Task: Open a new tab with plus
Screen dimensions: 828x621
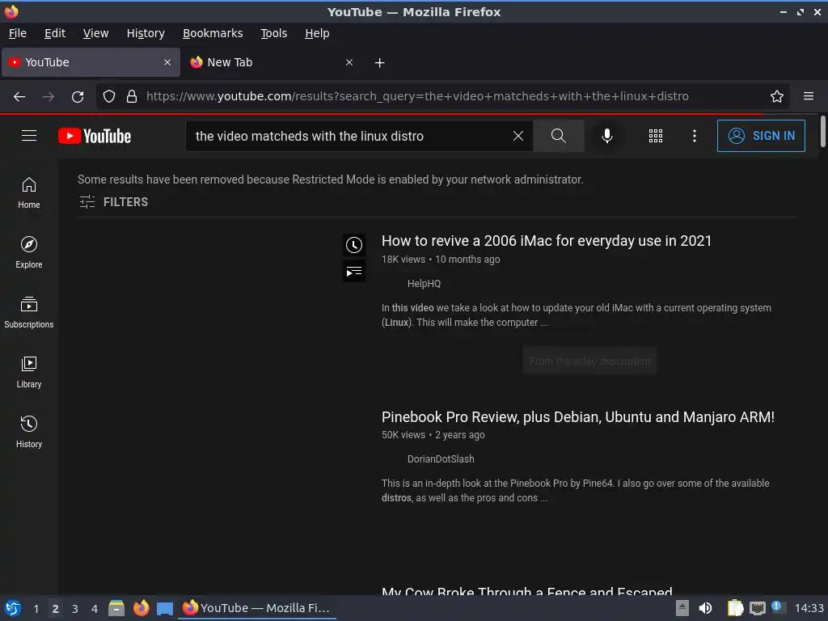Action: (x=379, y=63)
